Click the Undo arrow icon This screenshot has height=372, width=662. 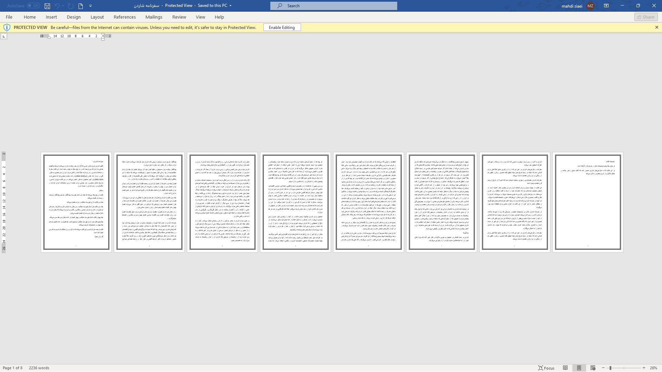click(57, 6)
